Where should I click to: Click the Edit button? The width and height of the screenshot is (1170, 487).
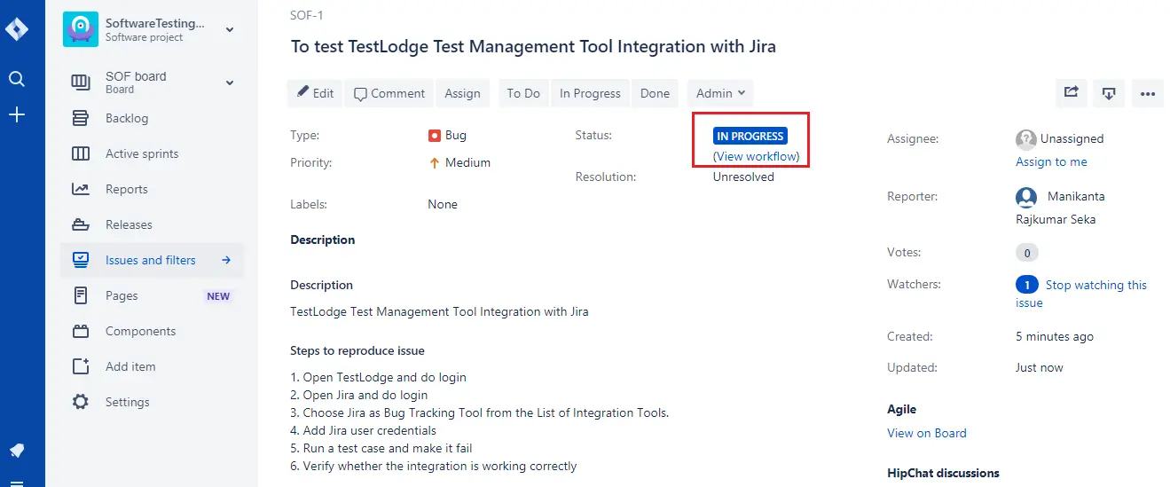pyautogui.click(x=315, y=93)
